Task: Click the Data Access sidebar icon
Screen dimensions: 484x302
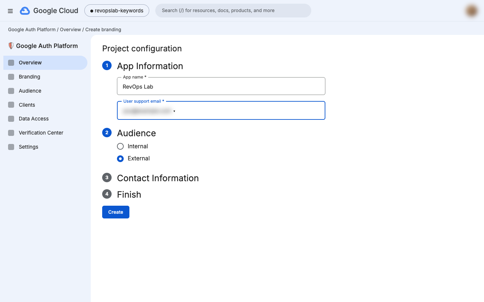Action: click(11, 119)
